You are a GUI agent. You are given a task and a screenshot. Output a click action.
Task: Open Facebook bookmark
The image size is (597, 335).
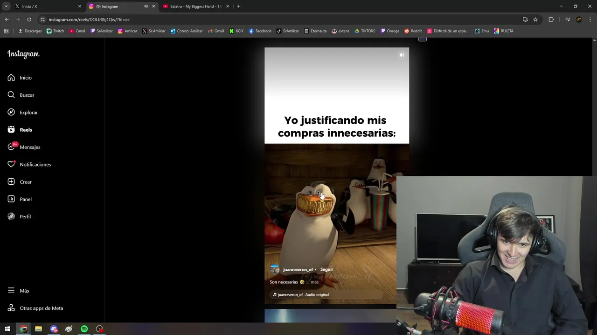260,31
